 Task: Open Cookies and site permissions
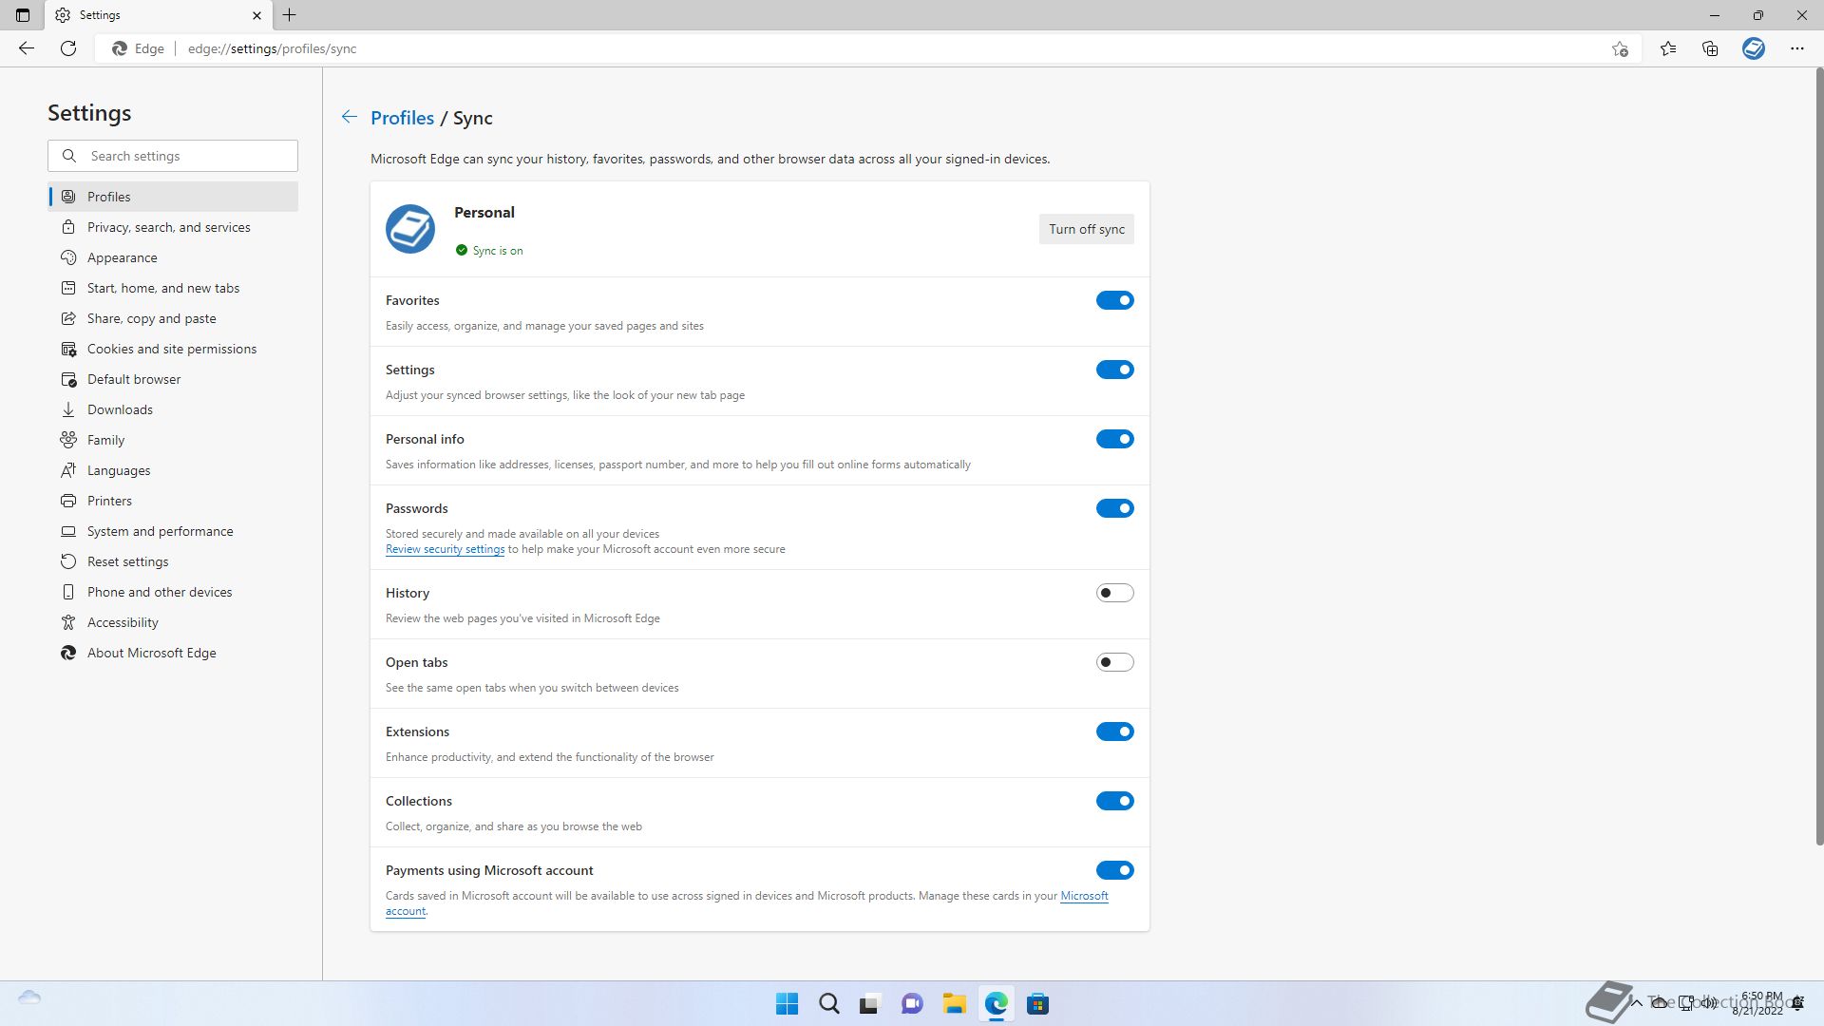(x=173, y=349)
